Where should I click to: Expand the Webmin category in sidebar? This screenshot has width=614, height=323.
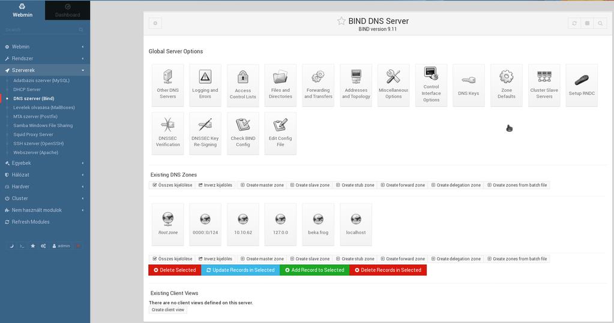coord(45,47)
